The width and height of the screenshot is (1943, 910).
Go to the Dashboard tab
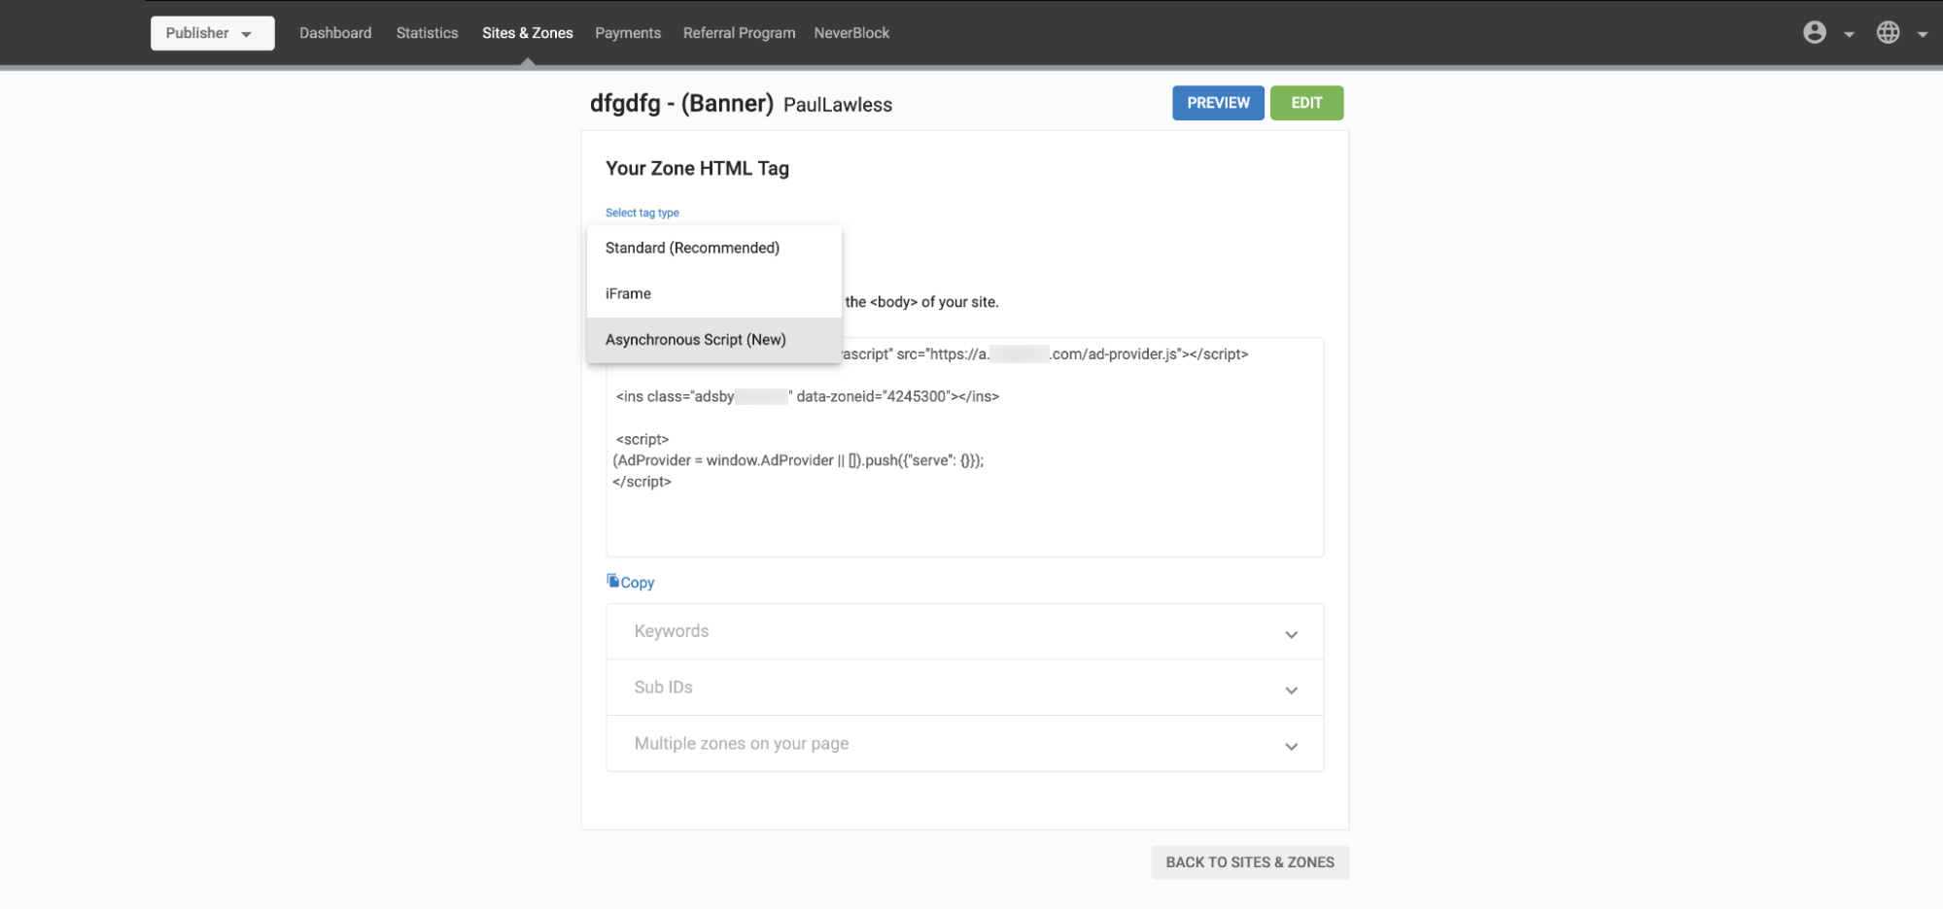coord(335,33)
